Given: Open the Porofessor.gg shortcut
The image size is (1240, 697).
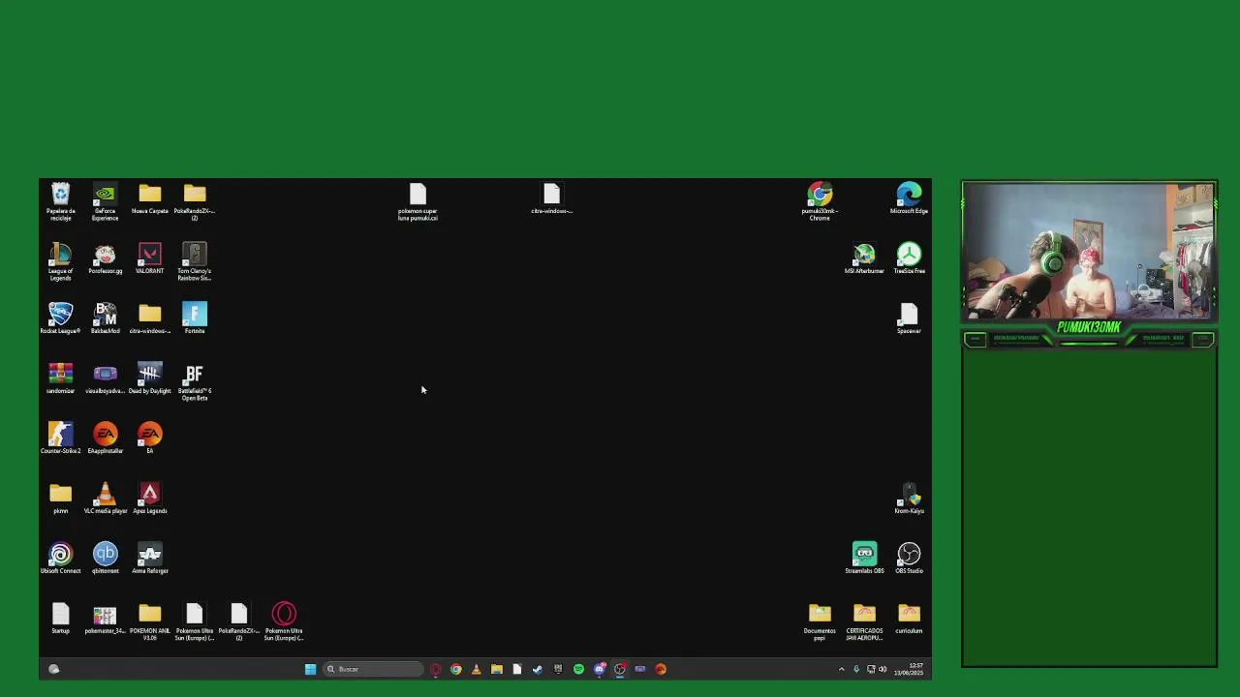Looking at the screenshot, I should click(x=105, y=258).
